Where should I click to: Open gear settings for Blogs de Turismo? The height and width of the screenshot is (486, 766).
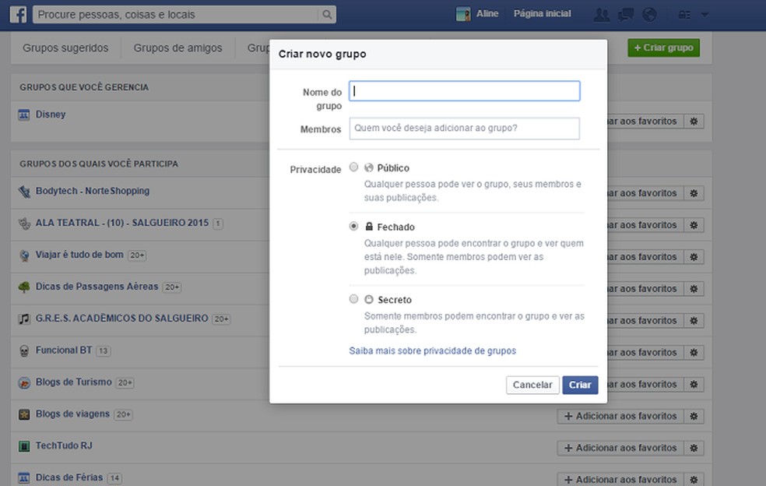point(694,384)
